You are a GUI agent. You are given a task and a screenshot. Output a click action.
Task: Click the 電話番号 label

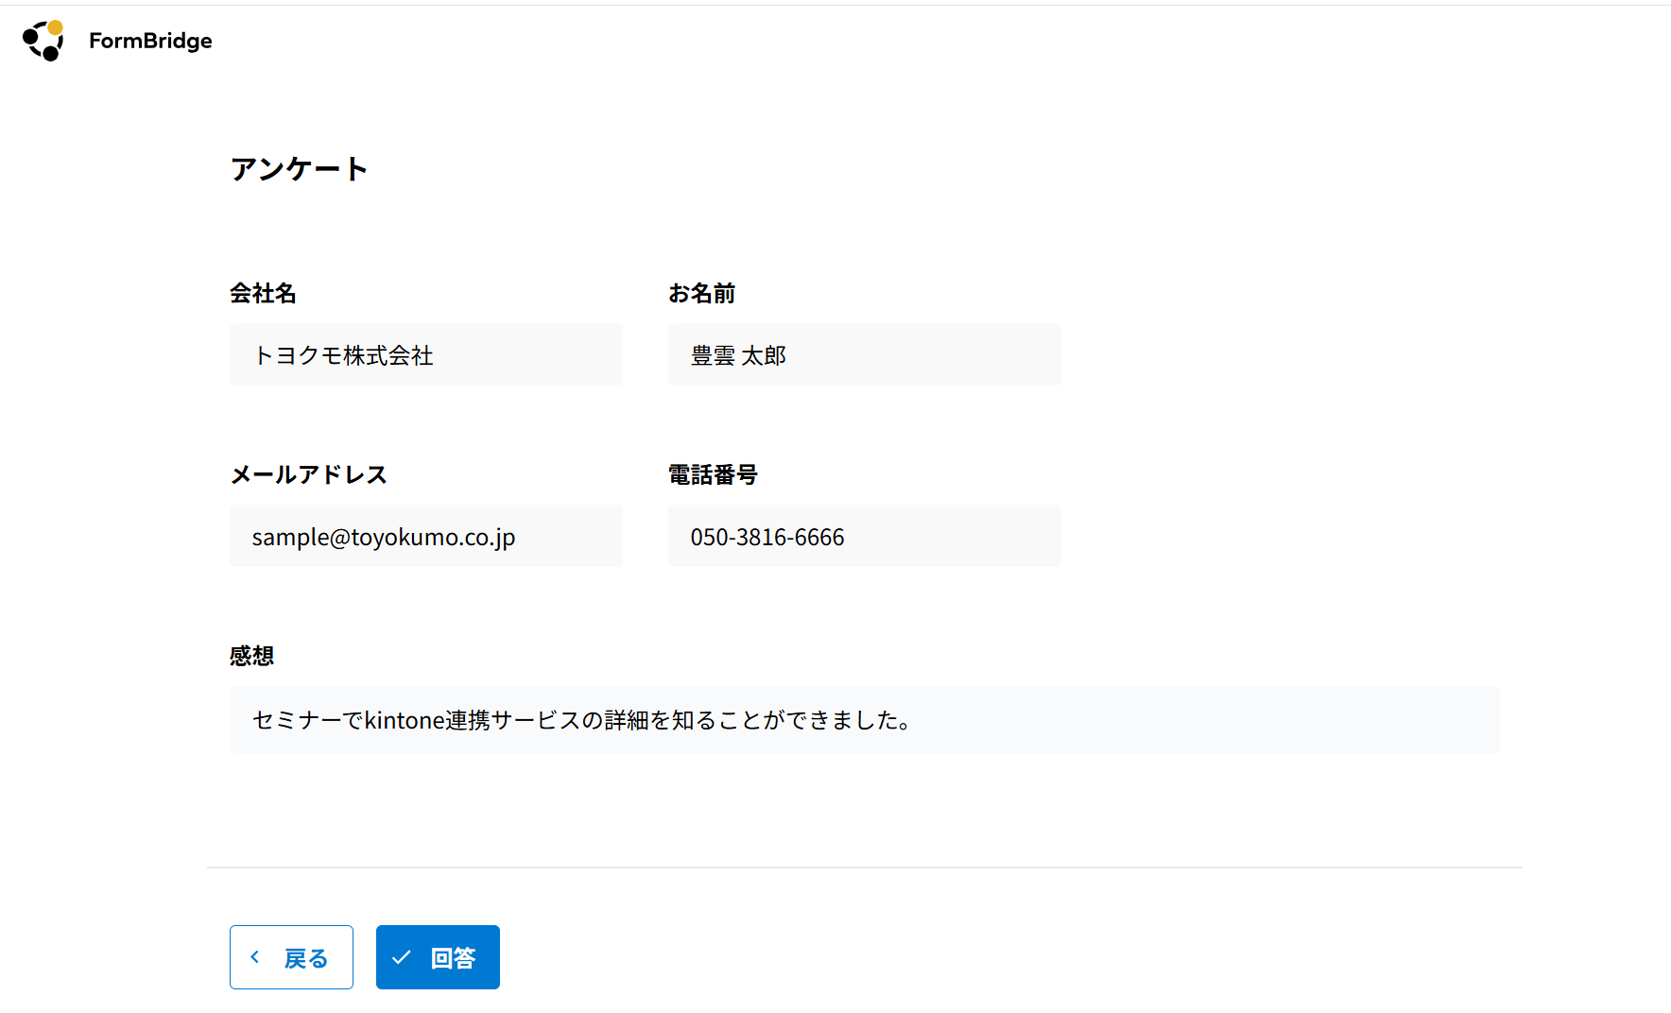tap(714, 474)
